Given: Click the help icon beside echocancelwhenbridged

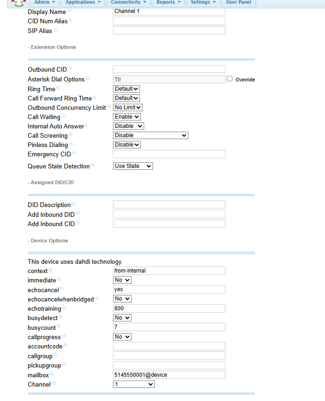Looking at the screenshot, I should [97, 298].
